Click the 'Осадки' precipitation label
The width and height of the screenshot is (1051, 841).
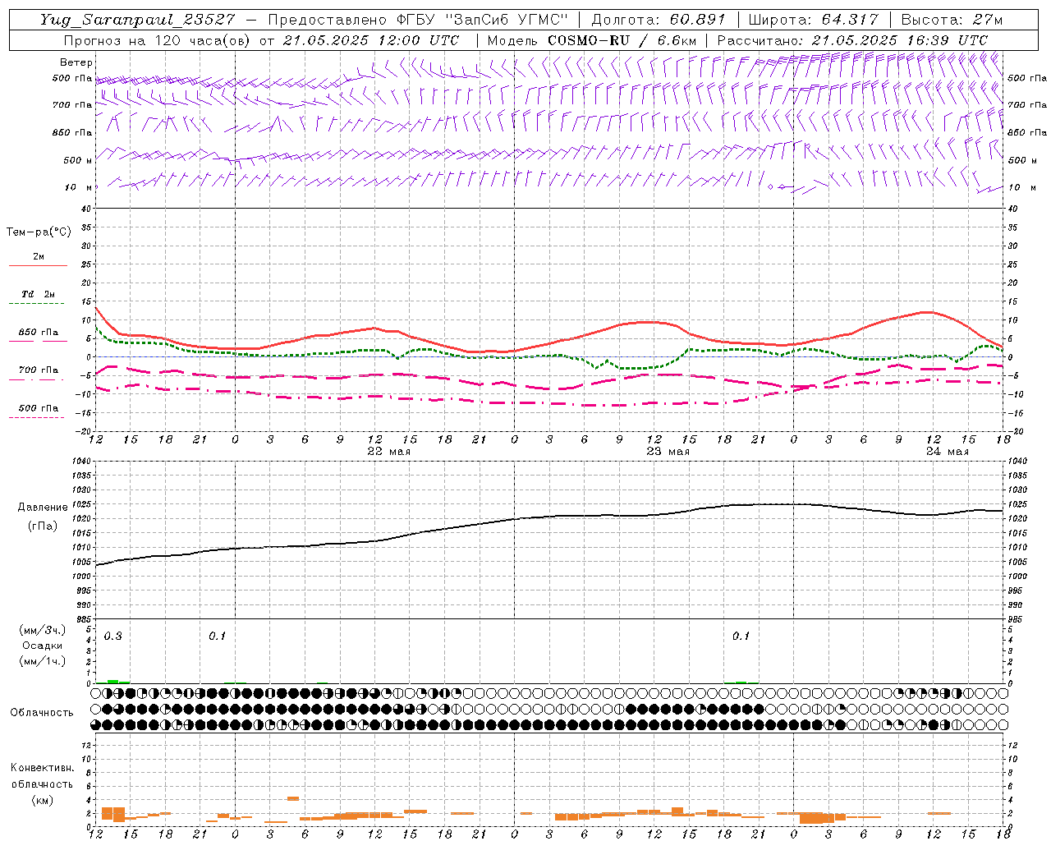click(x=42, y=646)
